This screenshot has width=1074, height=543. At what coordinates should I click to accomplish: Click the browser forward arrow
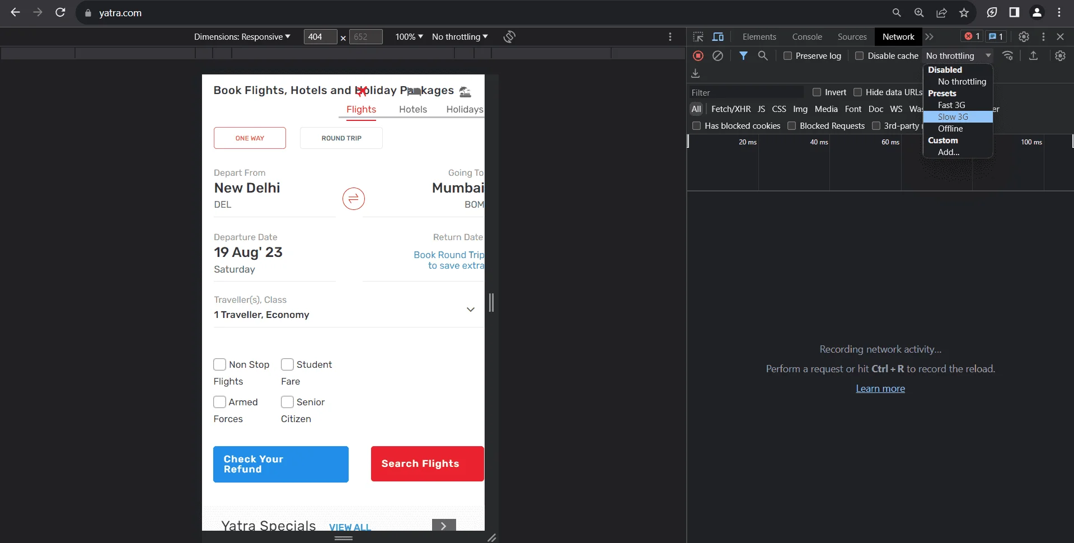click(x=37, y=12)
